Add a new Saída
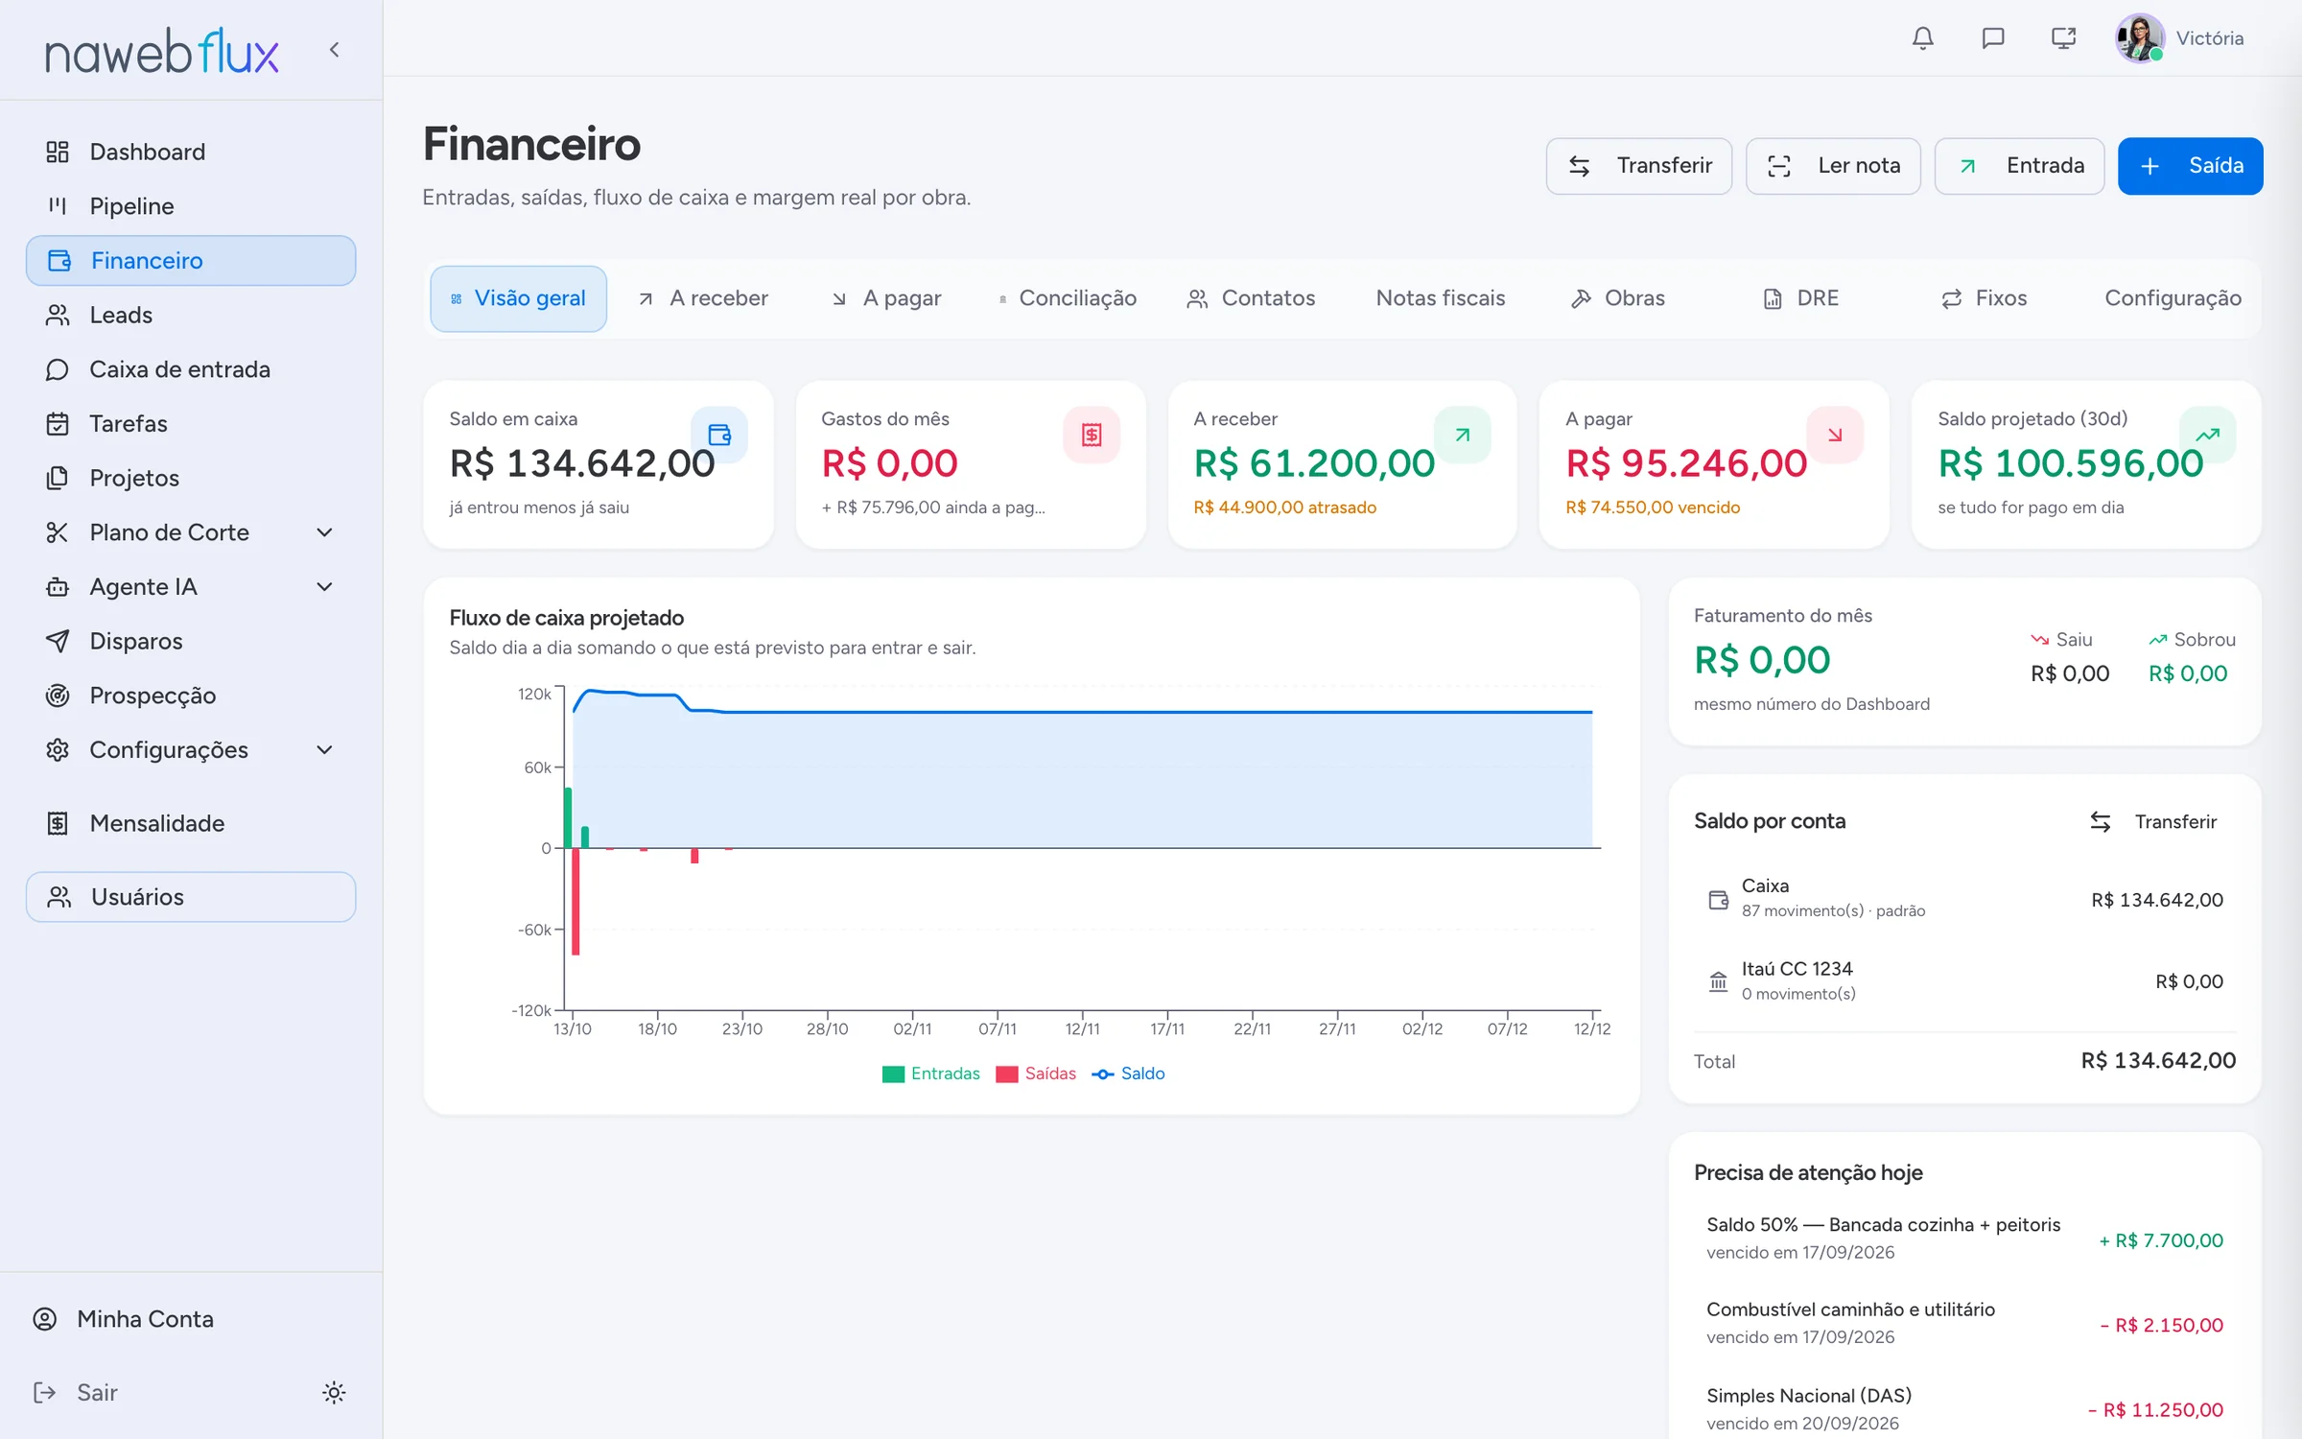 point(2191,166)
